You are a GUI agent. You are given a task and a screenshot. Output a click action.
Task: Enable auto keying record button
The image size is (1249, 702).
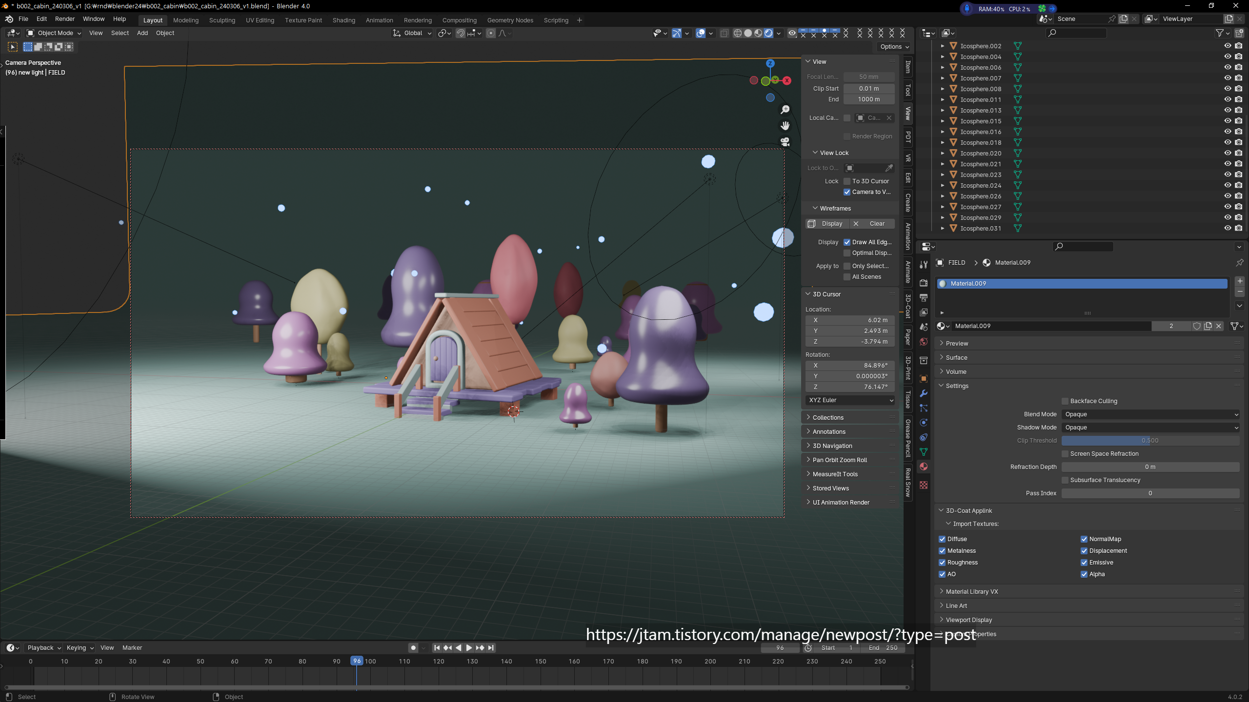[x=413, y=648]
